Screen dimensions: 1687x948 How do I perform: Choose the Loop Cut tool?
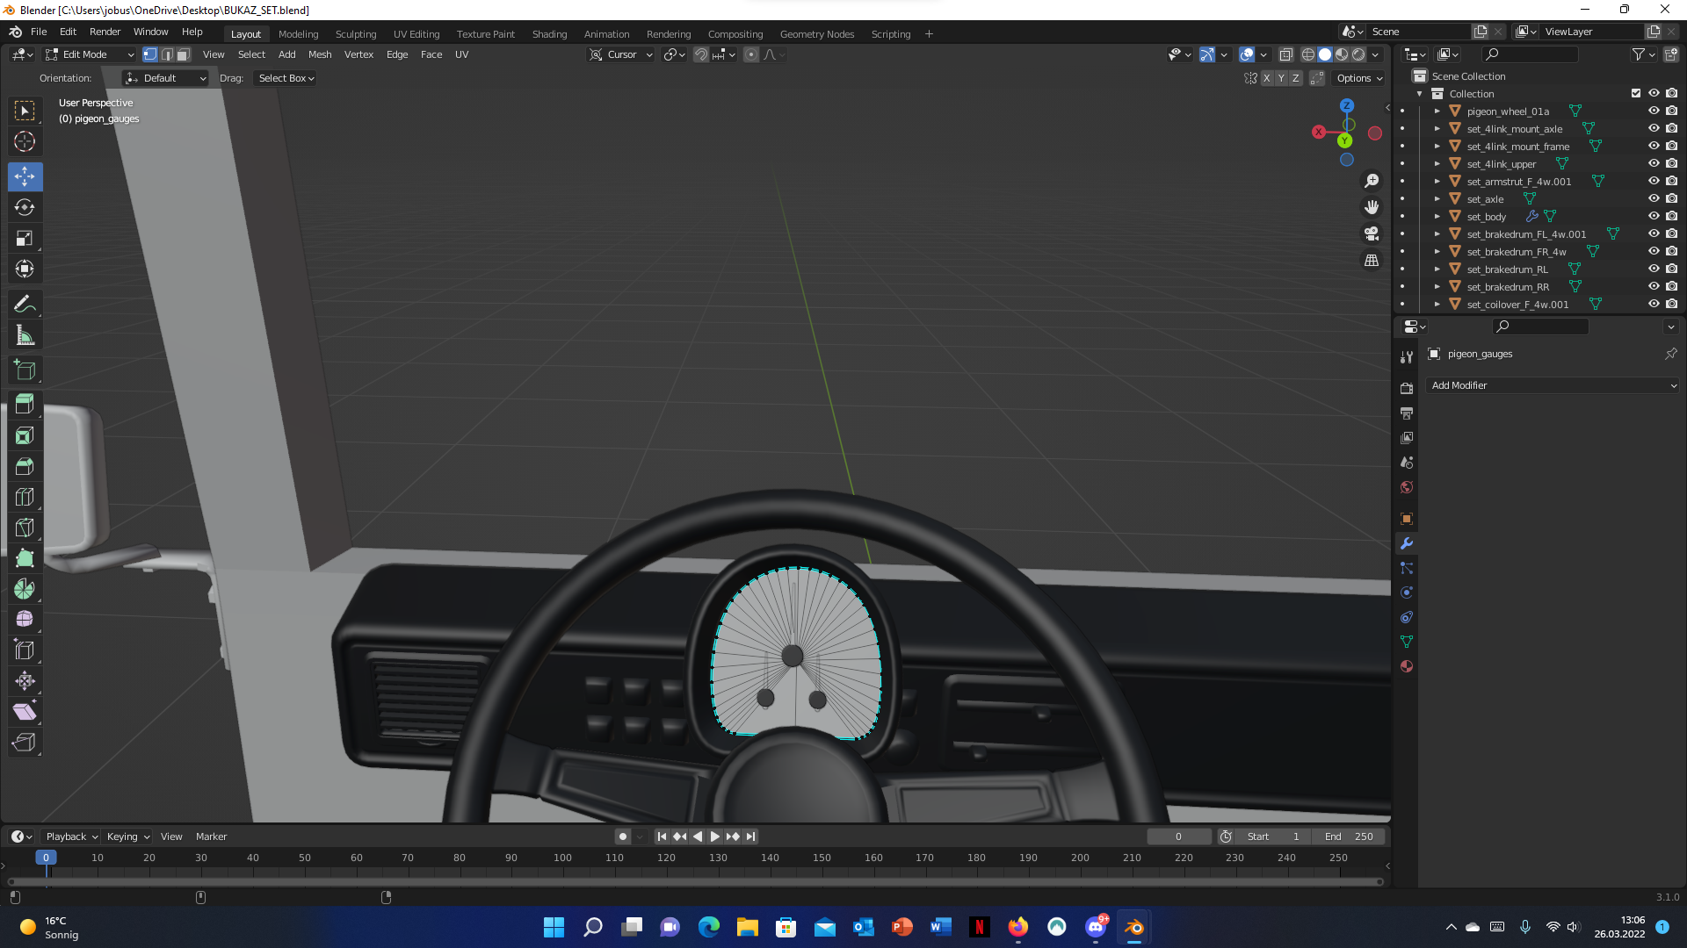(x=25, y=497)
